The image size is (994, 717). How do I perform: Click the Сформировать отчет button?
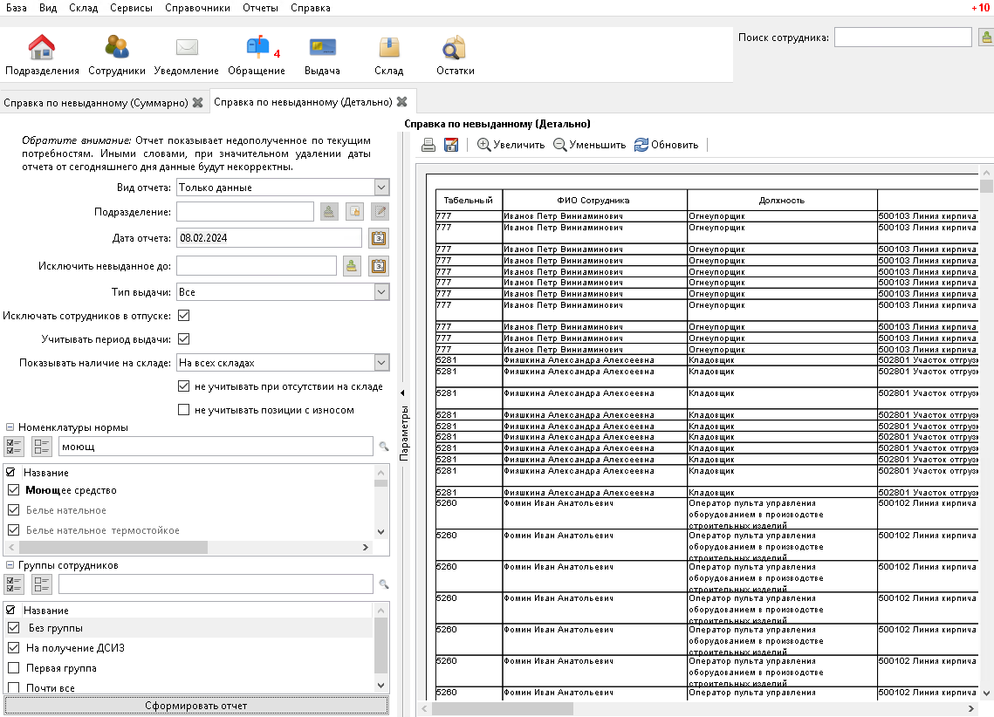(x=195, y=706)
